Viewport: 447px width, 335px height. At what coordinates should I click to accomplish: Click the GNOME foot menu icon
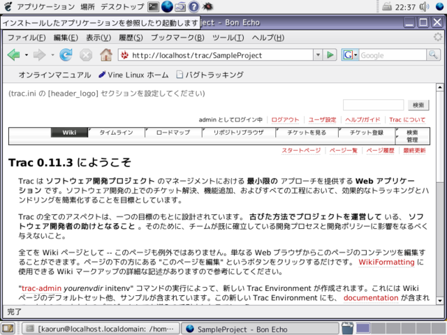[x=8, y=6]
